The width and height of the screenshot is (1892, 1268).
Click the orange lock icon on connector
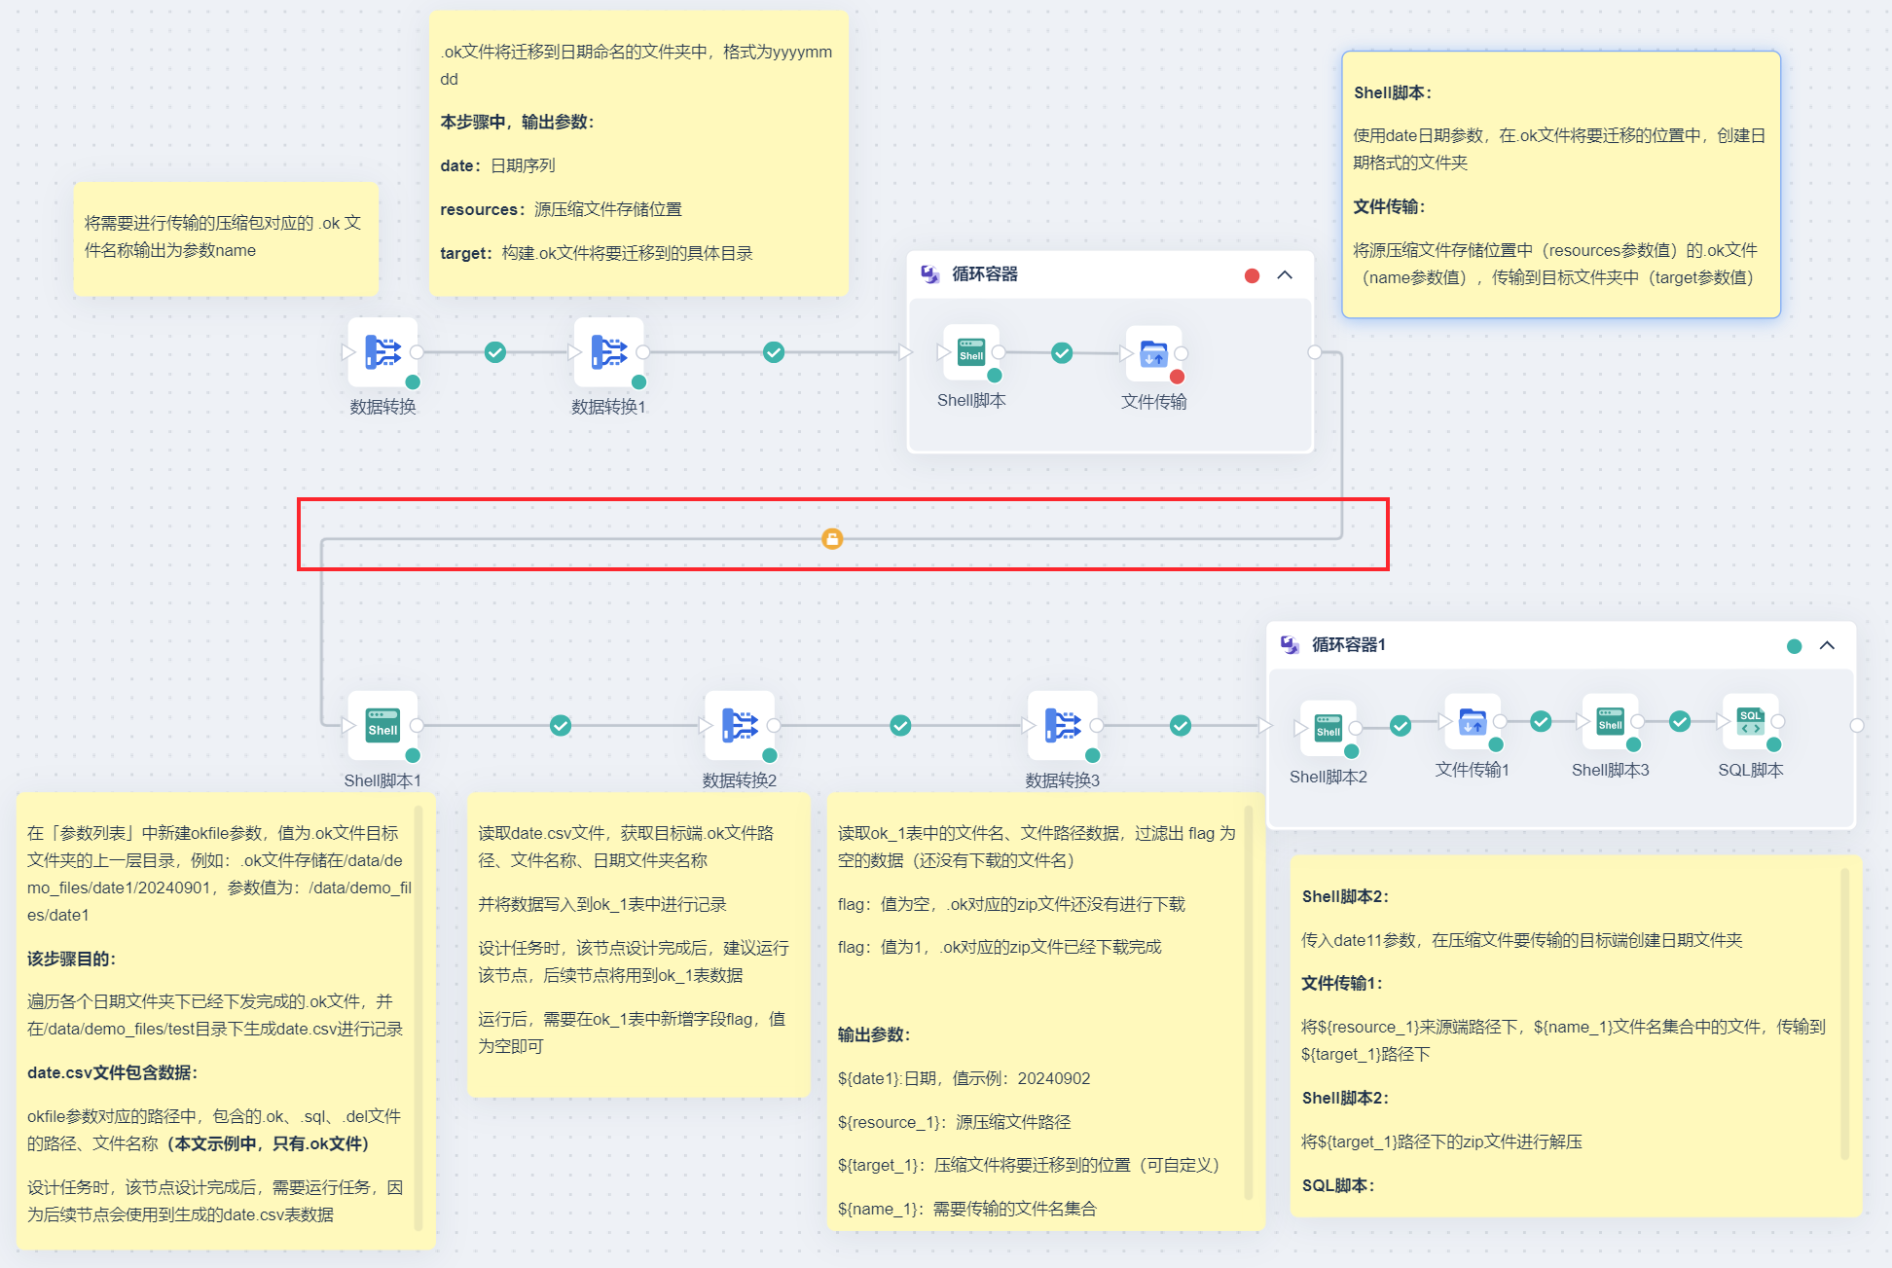tap(832, 538)
